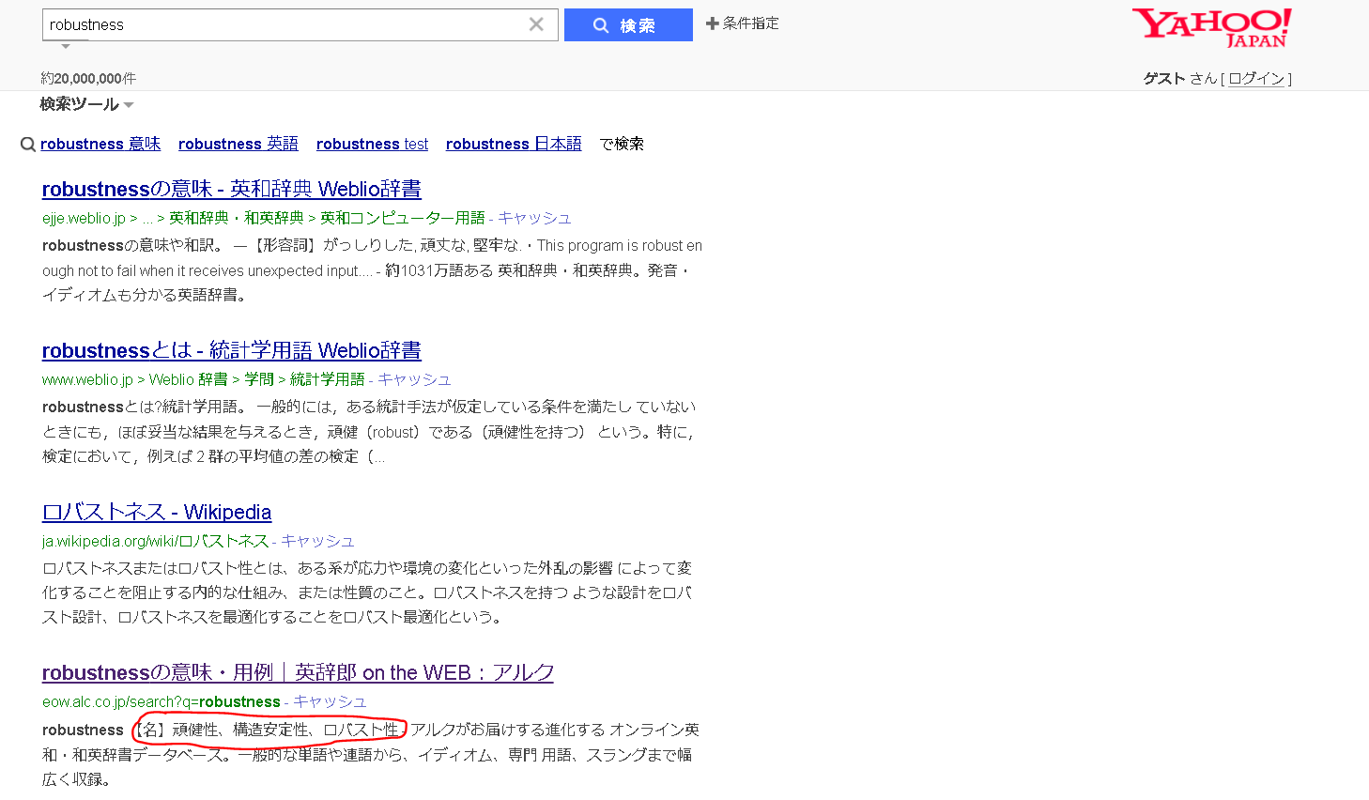
Task: Click the ja.wikipedia.org/wiki/ロバストネス URL text
Action: pyautogui.click(x=155, y=541)
